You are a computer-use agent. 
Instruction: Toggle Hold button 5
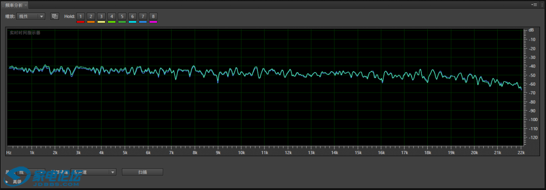[122, 16]
